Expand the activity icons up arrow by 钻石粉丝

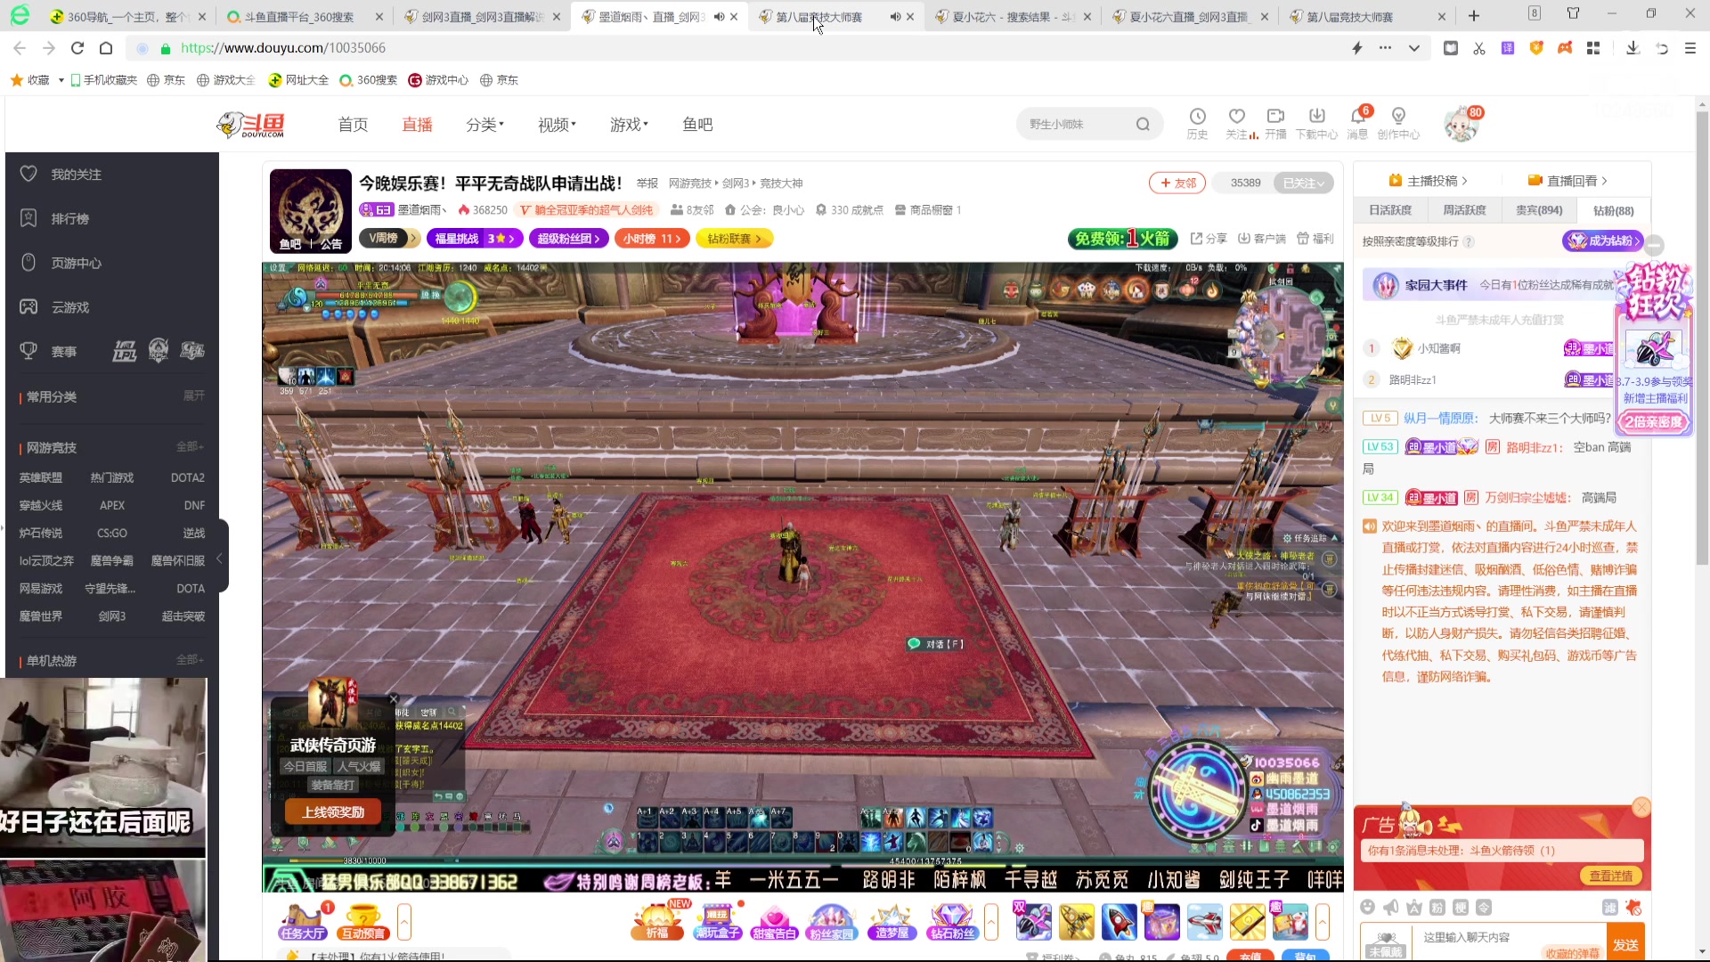[x=991, y=922]
